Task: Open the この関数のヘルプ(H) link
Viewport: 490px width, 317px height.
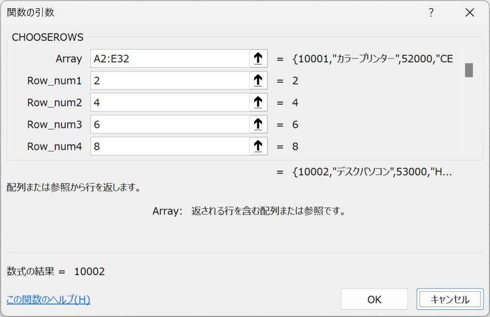Action: coord(49,300)
